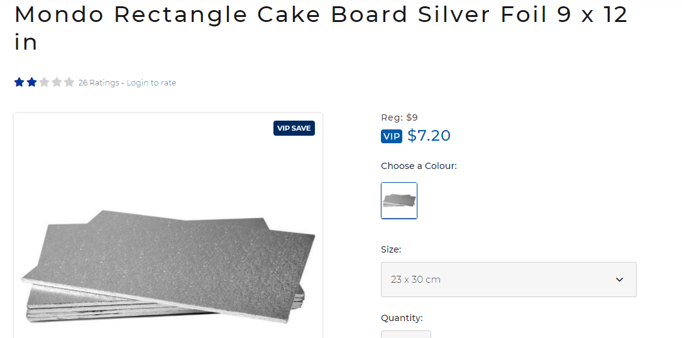This screenshot has height=338, width=682.
Task: Click the "Quantity:" field label
Action: coord(402,318)
